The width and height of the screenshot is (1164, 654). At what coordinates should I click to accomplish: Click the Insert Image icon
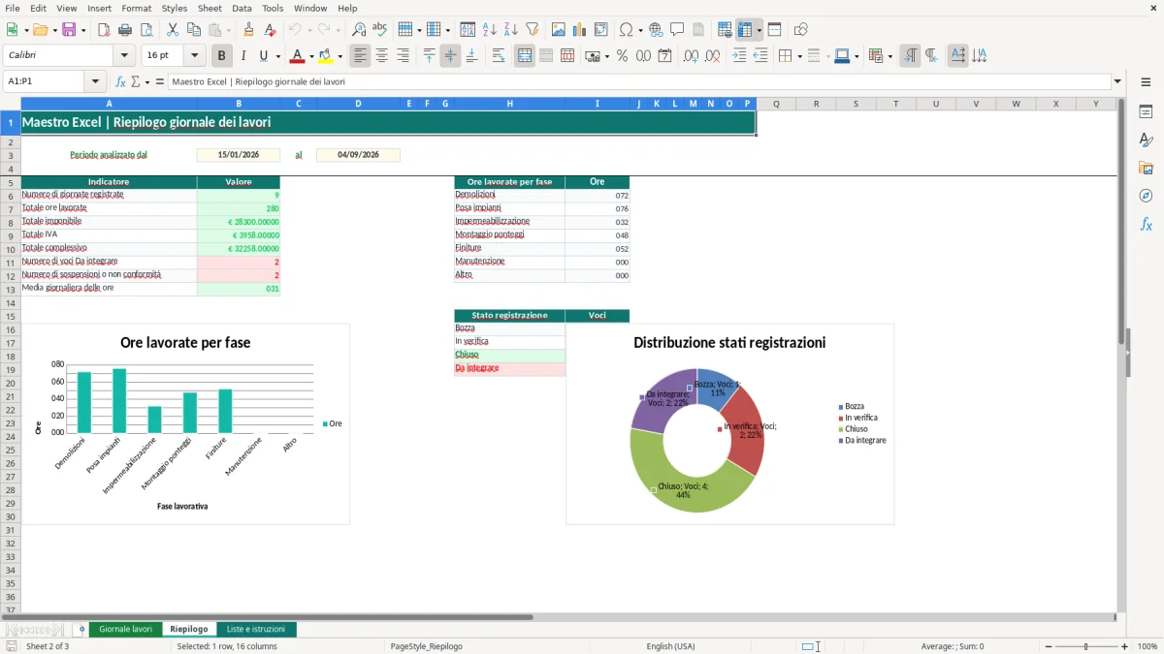559,30
